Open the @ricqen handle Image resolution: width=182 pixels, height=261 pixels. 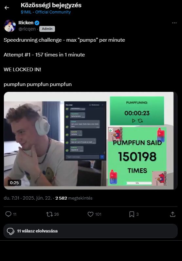27,29
